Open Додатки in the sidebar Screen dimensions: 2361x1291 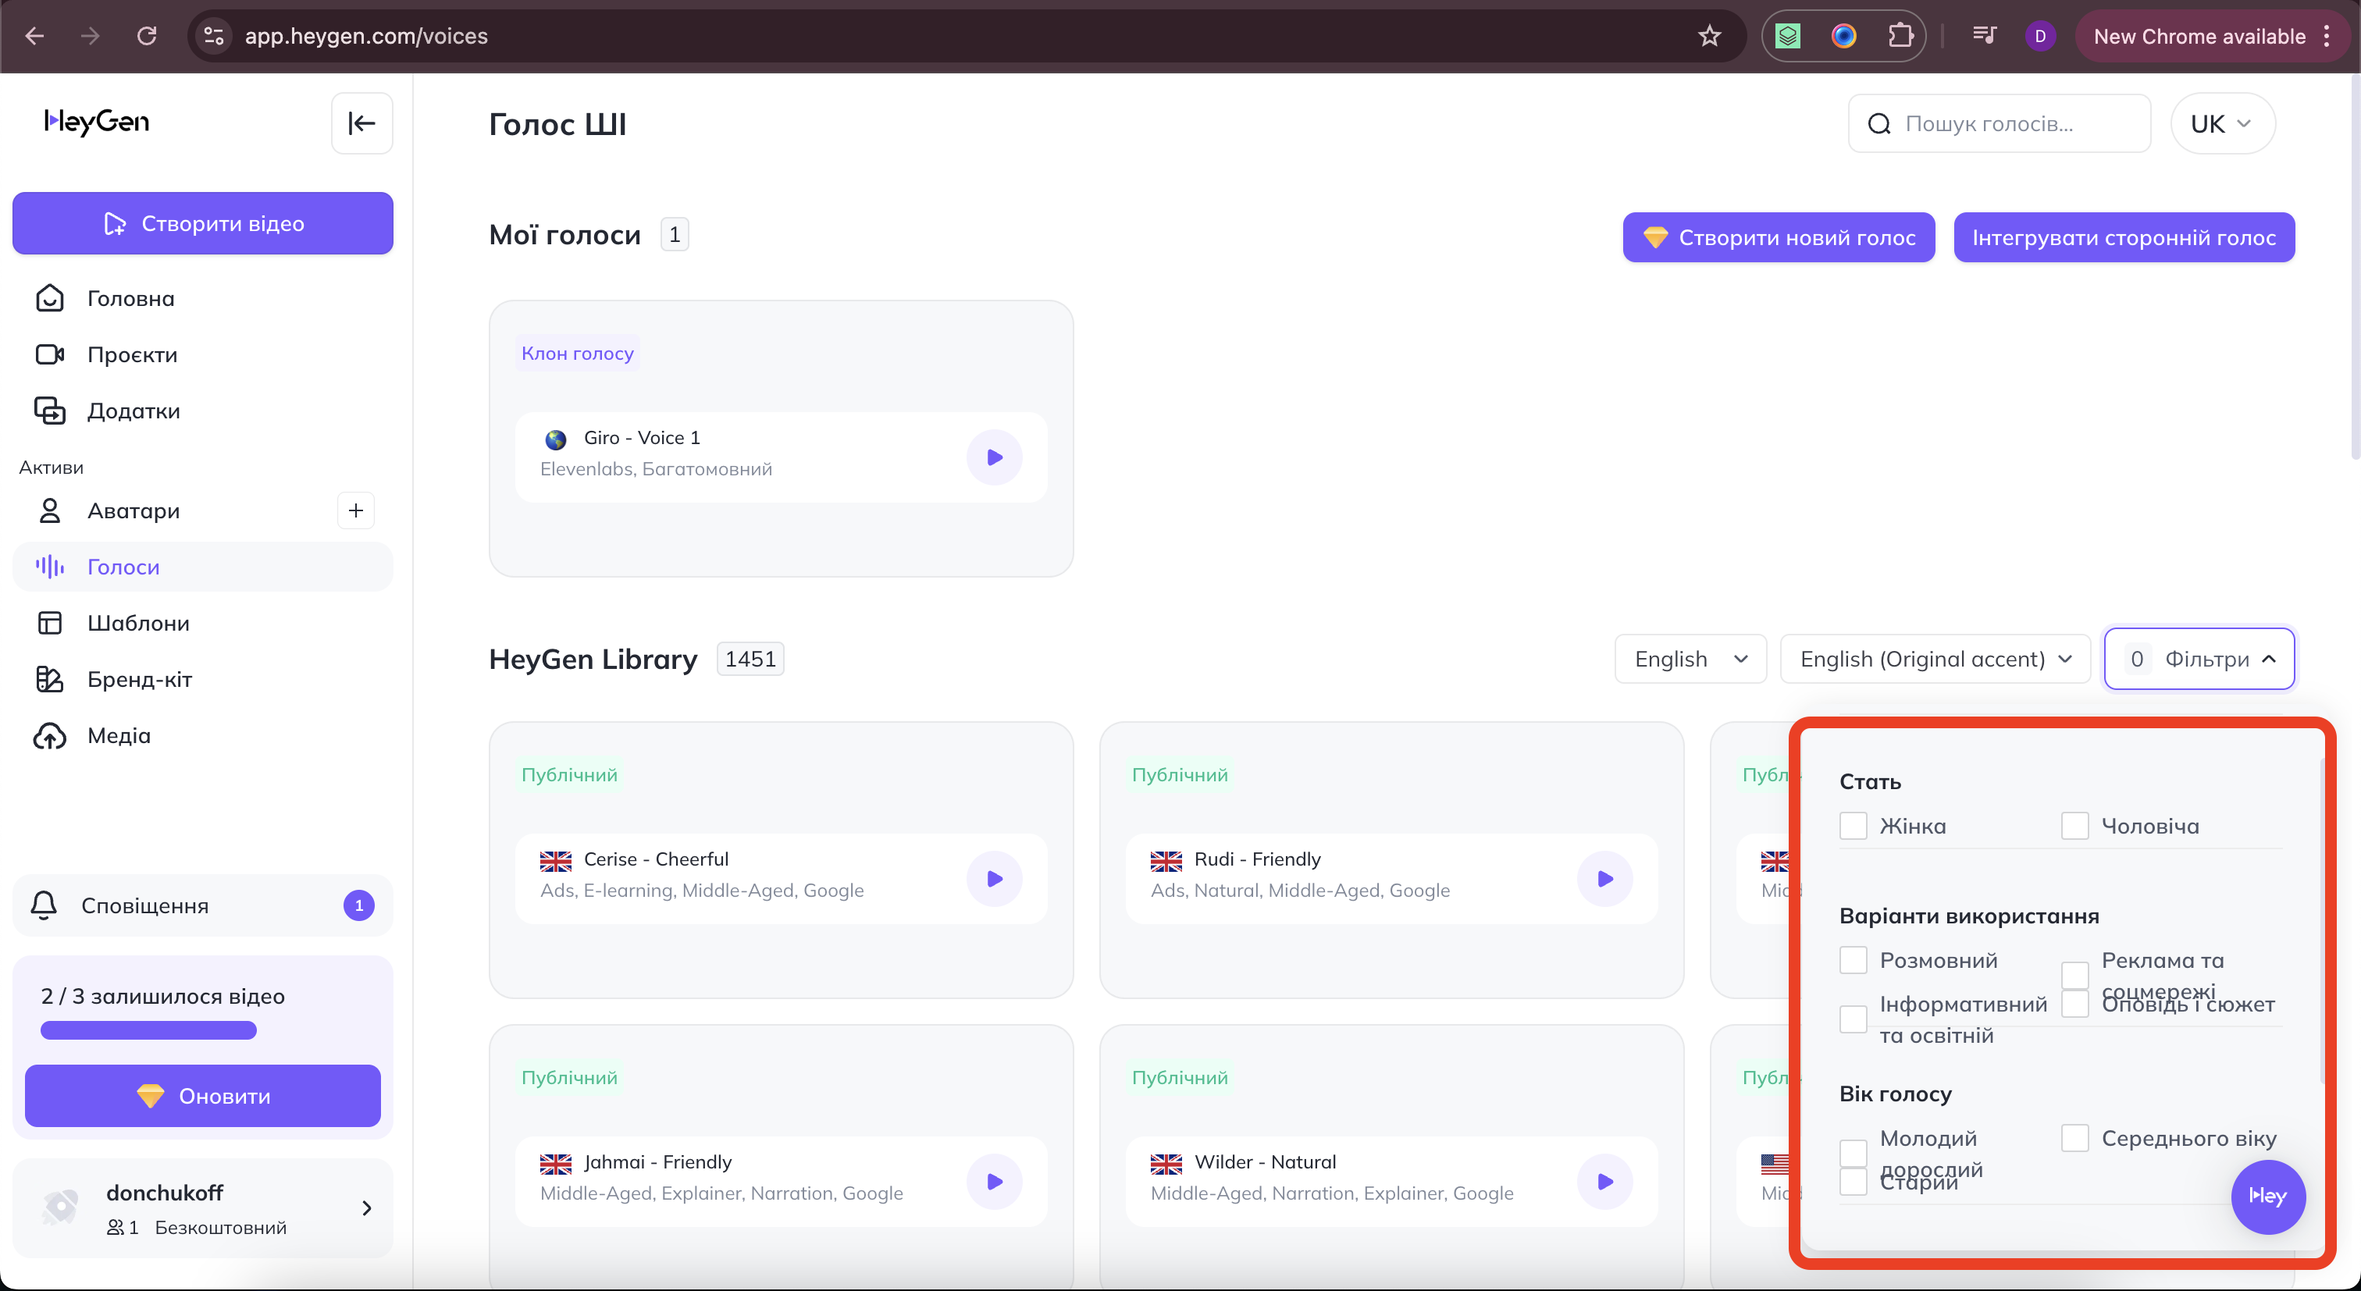[202, 411]
